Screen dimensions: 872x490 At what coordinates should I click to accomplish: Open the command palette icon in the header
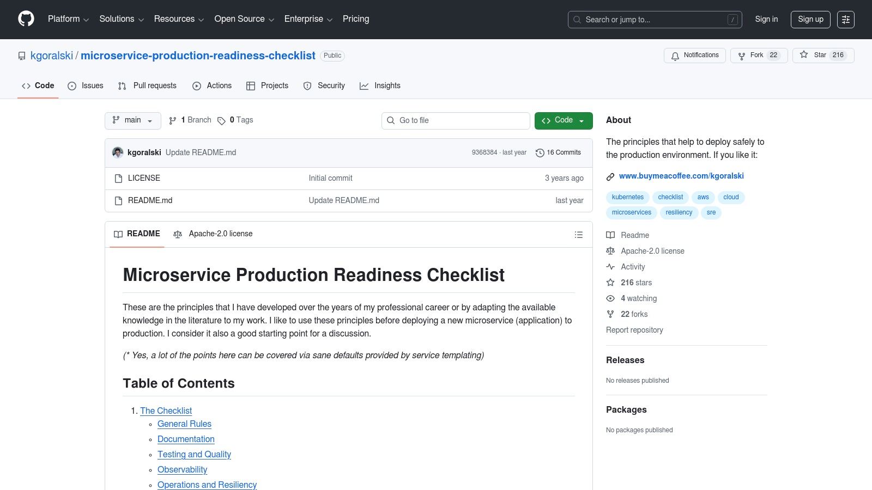[846, 19]
